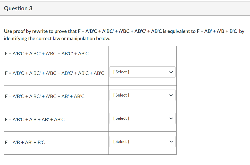This screenshot has width=250, height=165.
Task: Open dropdown for F = A'B'C + A'BC' + A'BC + AB' + AB'C
Action: (142, 95)
